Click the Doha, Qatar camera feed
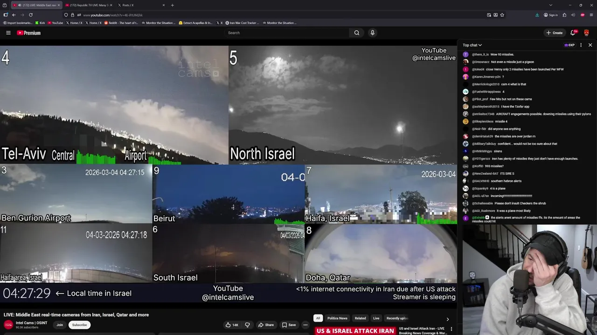Viewport: 597px width, 335px height. tap(381, 254)
